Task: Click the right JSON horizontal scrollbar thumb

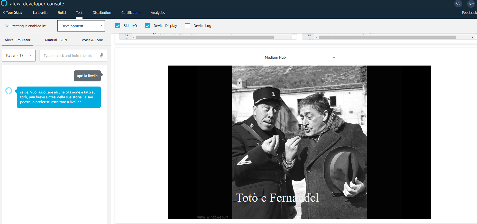Action: pyautogui.click(x=387, y=37)
